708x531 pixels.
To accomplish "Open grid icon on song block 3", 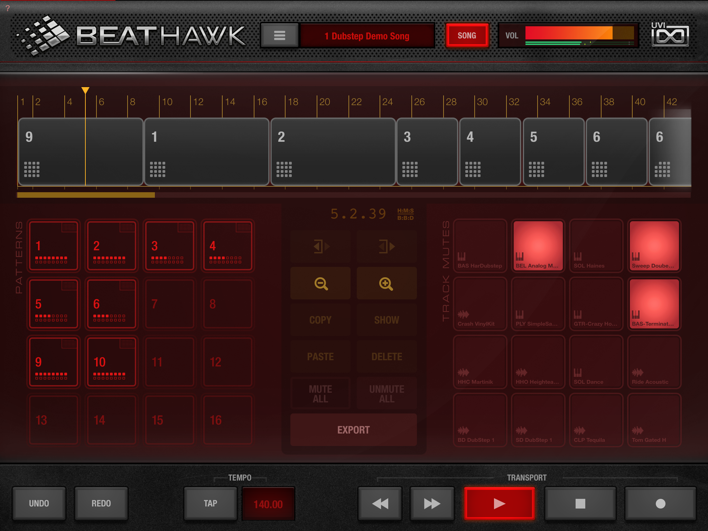I will coord(410,169).
